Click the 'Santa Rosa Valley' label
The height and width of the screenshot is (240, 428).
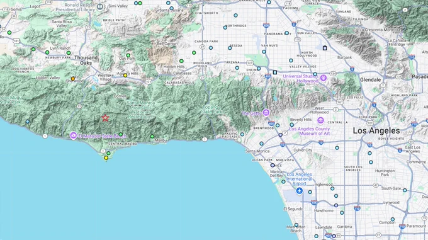pos(62,23)
